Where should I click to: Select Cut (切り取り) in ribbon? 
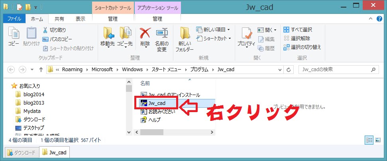[54, 30]
